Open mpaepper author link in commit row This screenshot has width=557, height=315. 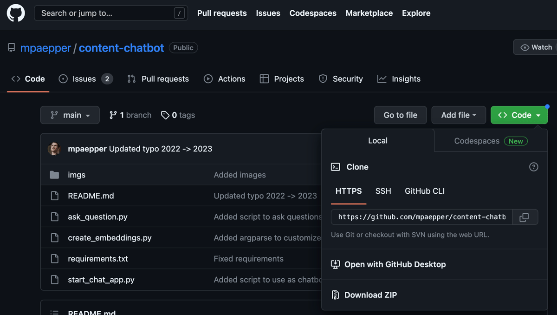tap(87, 149)
